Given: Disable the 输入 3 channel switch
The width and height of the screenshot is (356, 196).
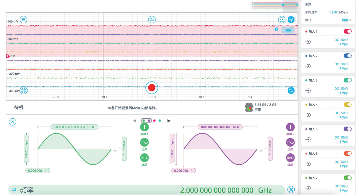Looking at the screenshot, I should (x=347, y=80).
